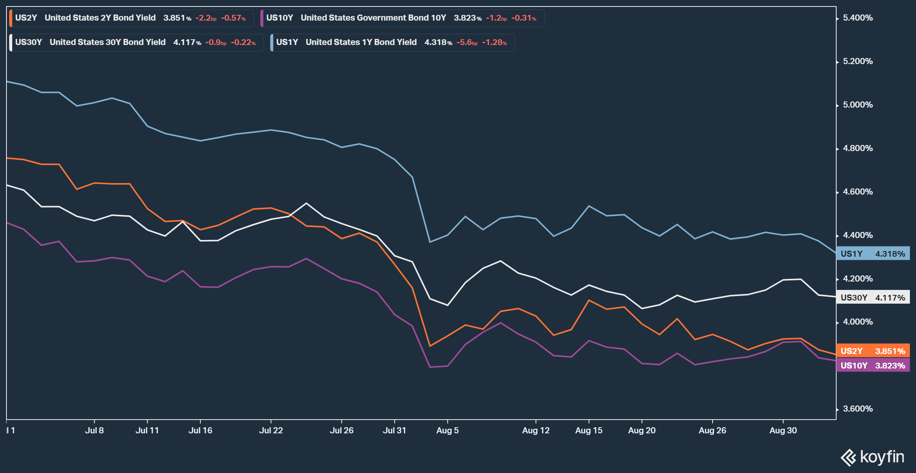Click the purple US10Y color bar

[x=262, y=18]
